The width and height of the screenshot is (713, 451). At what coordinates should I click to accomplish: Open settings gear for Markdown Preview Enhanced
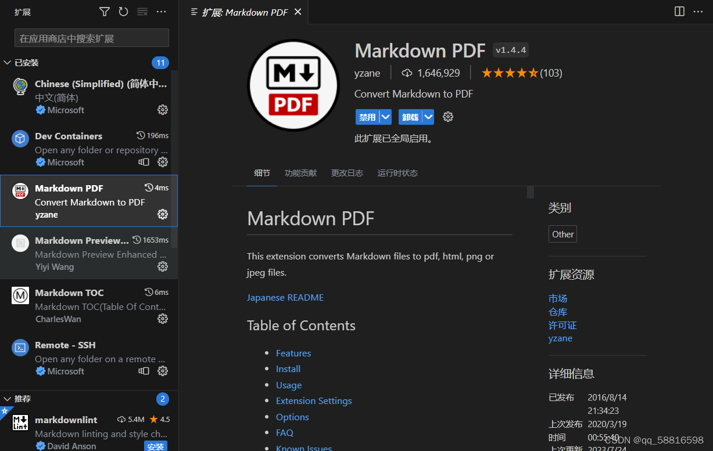[x=162, y=266]
